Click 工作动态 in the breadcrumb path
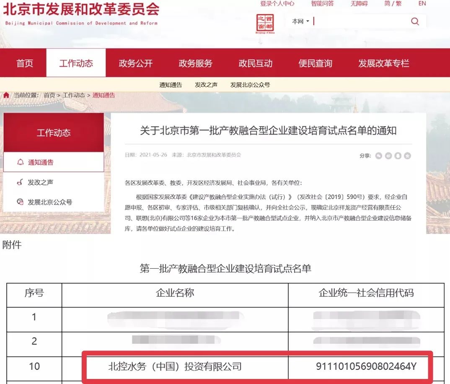The width and height of the screenshot is (450, 384). [x=74, y=95]
